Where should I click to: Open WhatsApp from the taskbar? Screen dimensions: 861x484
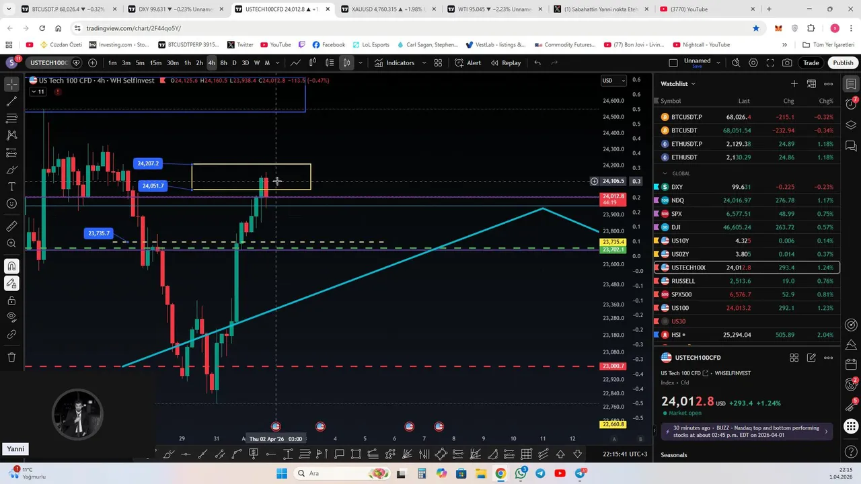521,473
